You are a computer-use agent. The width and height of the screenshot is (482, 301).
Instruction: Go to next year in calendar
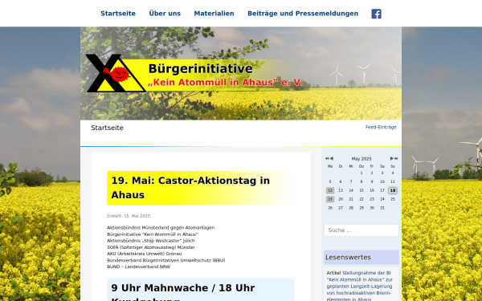(x=396, y=158)
